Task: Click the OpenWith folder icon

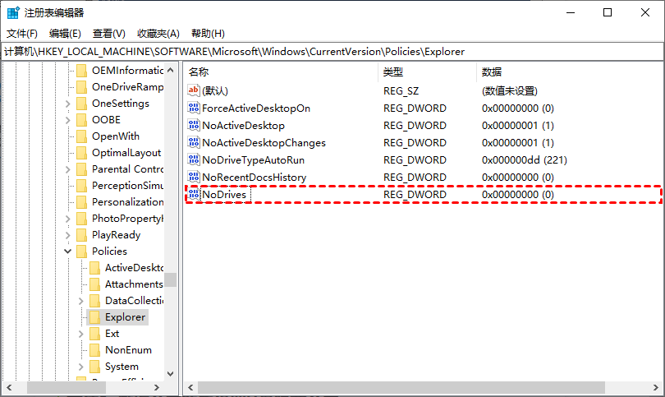Action: coord(81,136)
